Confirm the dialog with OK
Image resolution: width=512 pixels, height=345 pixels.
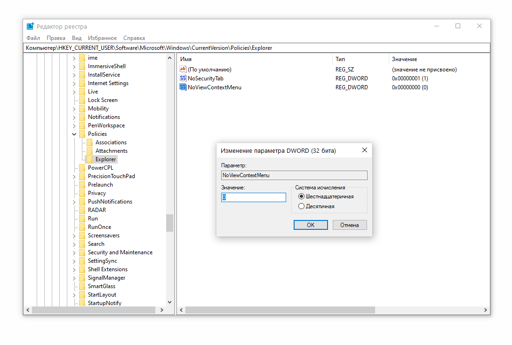click(311, 225)
